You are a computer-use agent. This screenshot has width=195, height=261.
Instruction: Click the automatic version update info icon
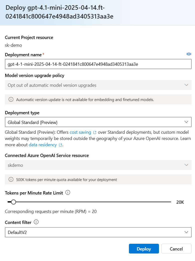(x=11, y=99)
